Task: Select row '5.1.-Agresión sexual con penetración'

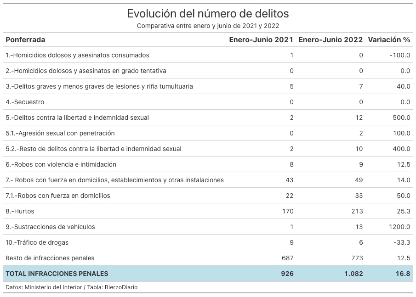Action: click(x=208, y=133)
